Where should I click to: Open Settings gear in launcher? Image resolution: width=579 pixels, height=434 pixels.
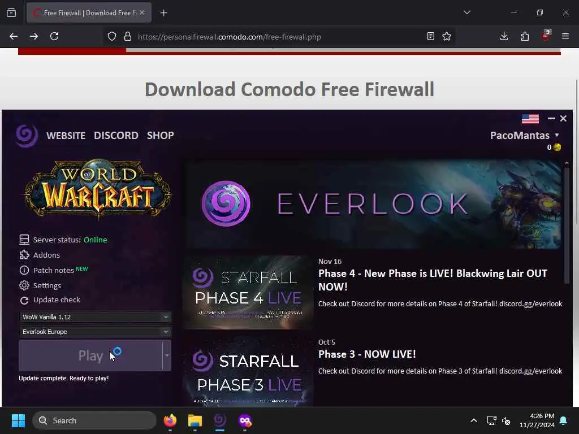(24, 285)
